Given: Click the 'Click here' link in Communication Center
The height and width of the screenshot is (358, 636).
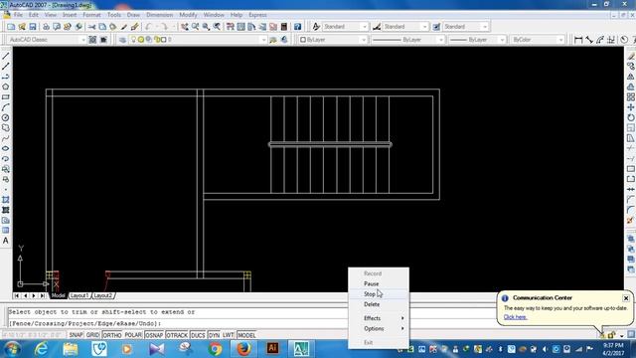Looking at the screenshot, I should [515, 317].
